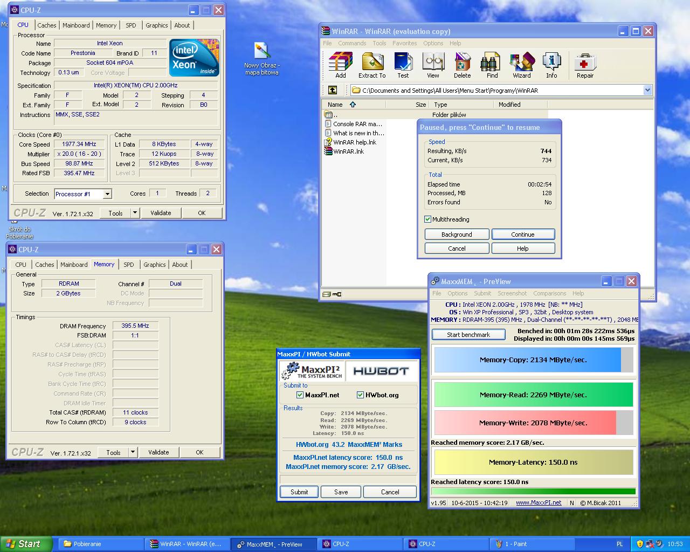This screenshot has height=552, width=690.
Task: Expand the WinRAR address path dropdown
Action: 647,90
